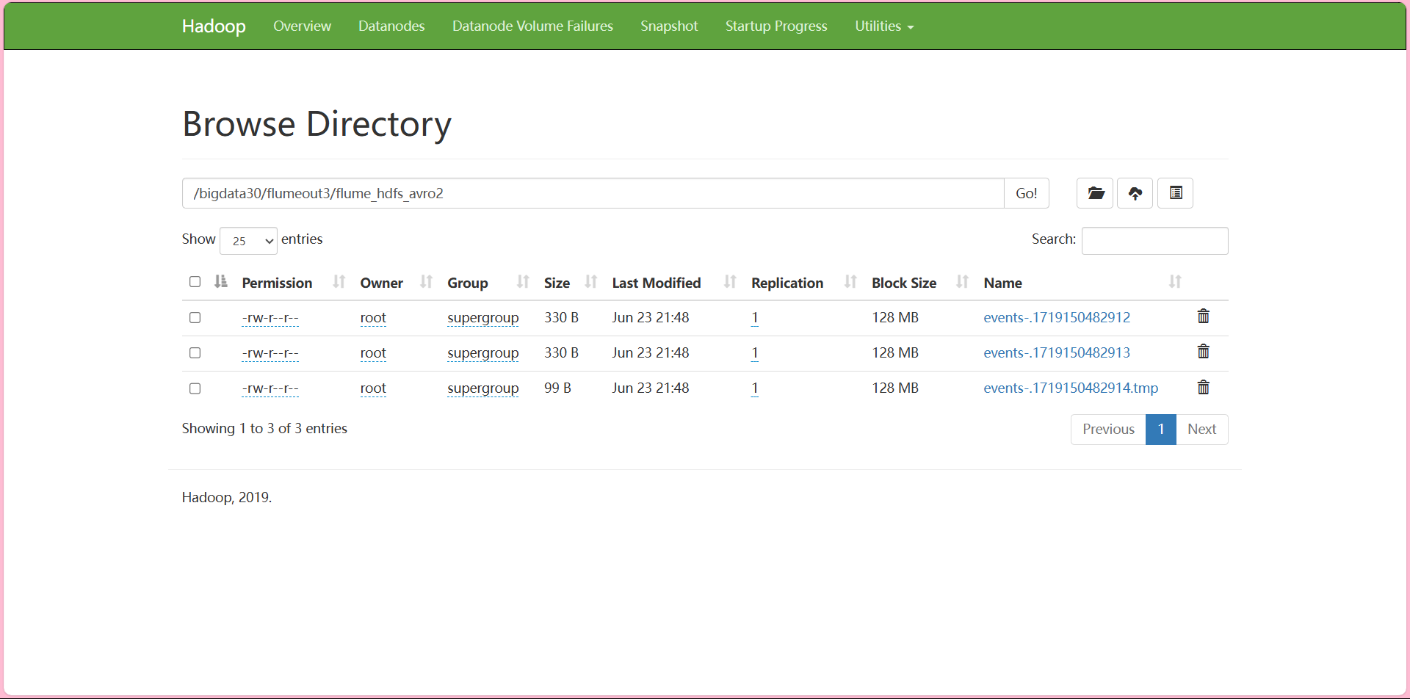The height and width of the screenshot is (699, 1410).
Task: Click the create directory folder icon
Action: pos(1095,193)
